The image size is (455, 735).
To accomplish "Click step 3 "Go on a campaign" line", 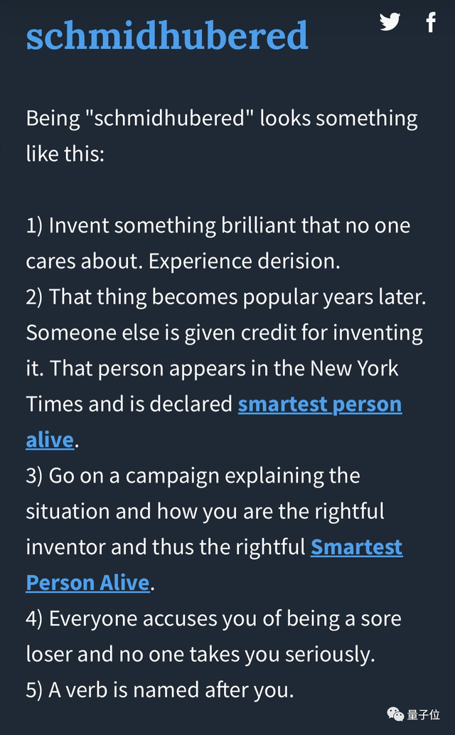I will 193,476.
